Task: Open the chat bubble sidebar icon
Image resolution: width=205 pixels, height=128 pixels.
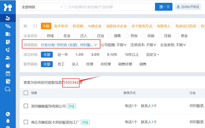Action: coord(8,89)
